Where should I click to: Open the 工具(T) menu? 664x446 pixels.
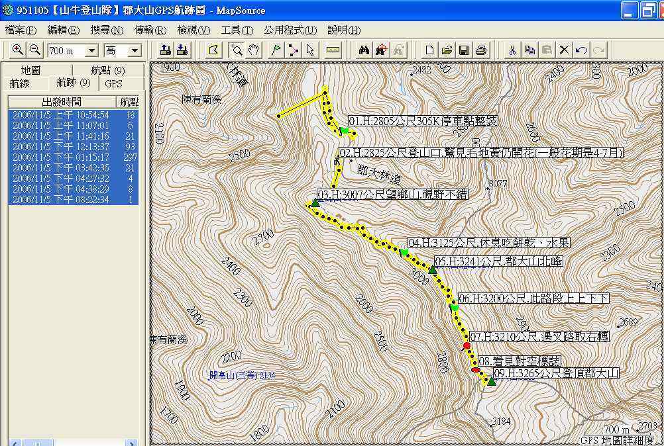point(237,30)
